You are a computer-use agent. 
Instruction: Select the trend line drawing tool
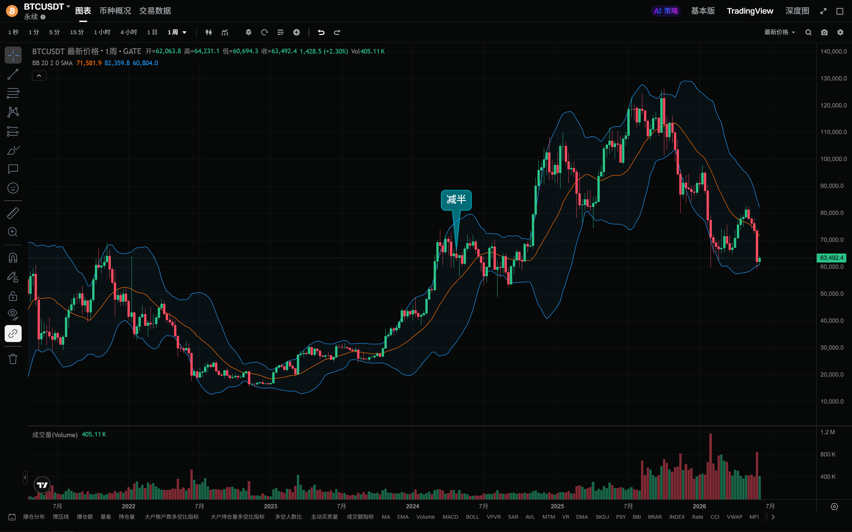tap(13, 74)
